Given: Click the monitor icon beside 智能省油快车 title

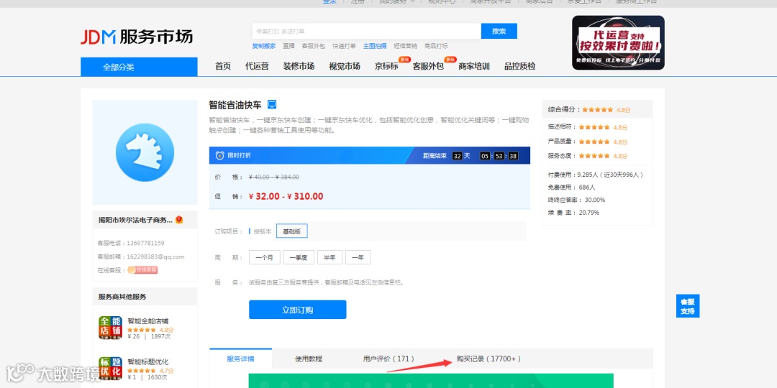Looking at the screenshot, I should click(271, 104).
